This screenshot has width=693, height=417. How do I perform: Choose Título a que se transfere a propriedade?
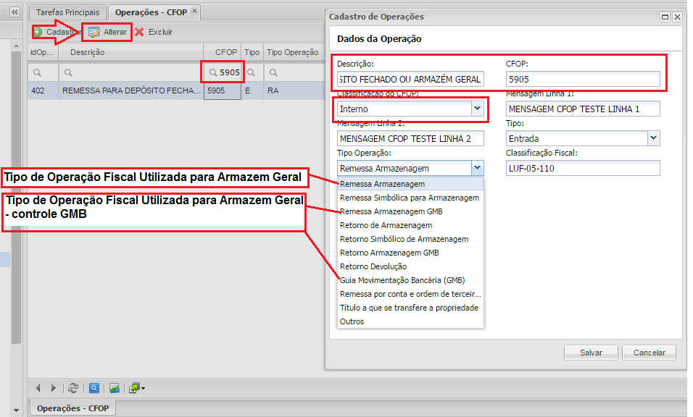tap(410, 308)
